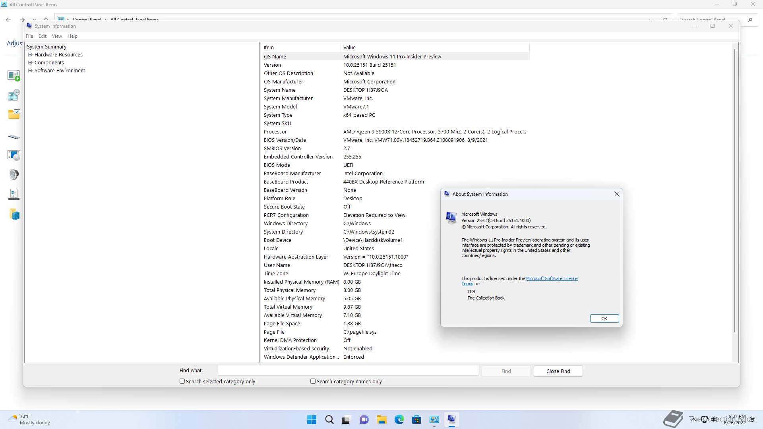Open Task View on the taskbar
The height and width of the screenshot is (429, 763).
347,419
